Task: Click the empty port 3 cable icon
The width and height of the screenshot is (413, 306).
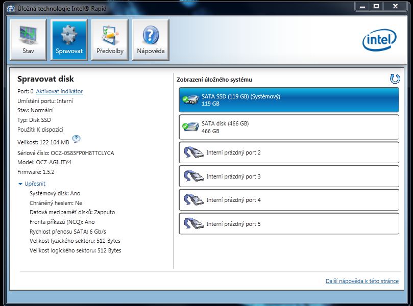Action: pyautogui.click(x=193, y=176)
